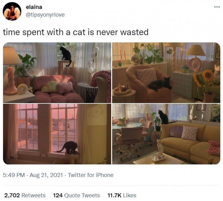
Task: Click the black cat lying on pink armchair
Action: (x=160, y=84)
